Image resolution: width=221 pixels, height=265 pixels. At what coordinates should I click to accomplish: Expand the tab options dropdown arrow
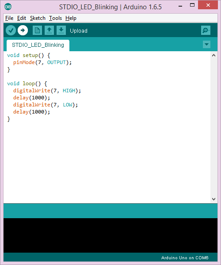click(x=206, y=45)
